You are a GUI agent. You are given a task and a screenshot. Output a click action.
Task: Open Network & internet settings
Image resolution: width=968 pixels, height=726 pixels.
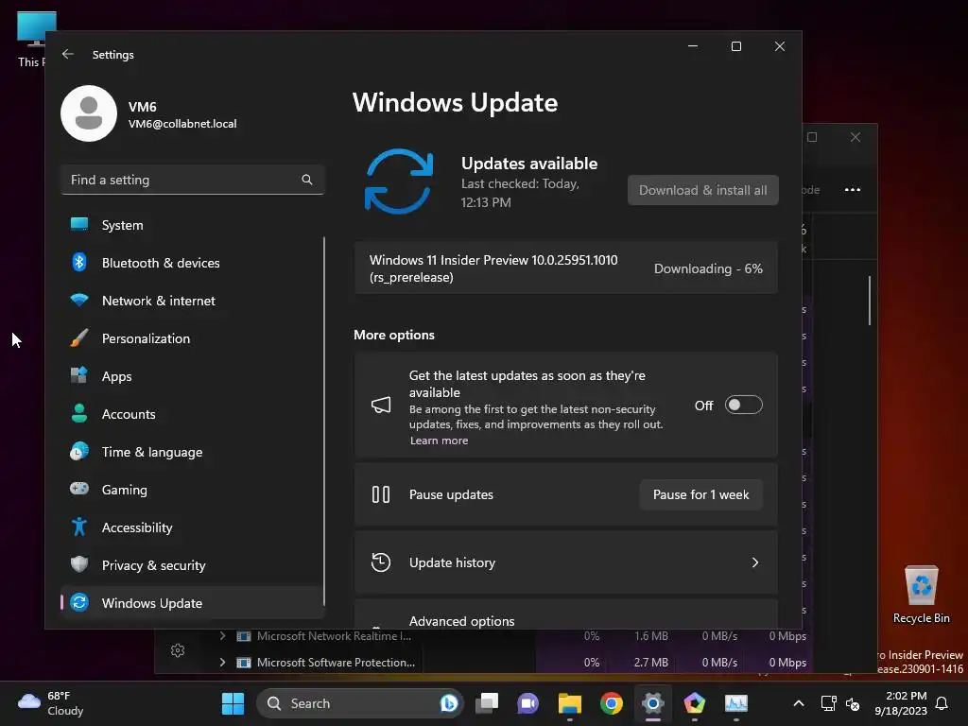[193, 301]
